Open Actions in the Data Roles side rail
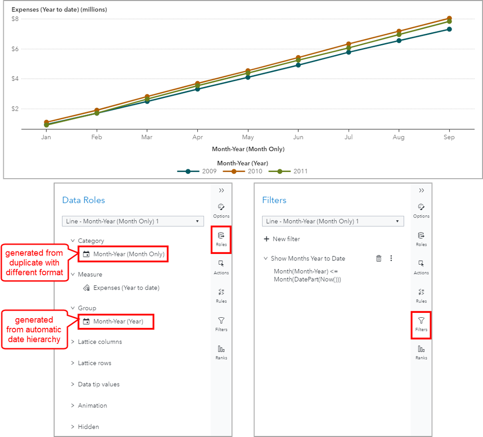This screenshot has width=483, height=437. (221, 268)
